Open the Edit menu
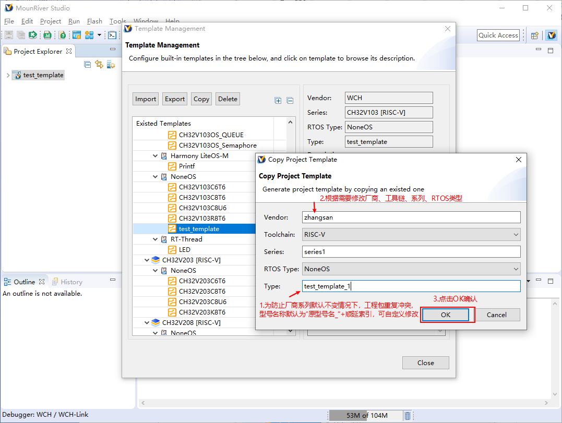The height and width of the screenshot is (423, 562). point(27,21)
